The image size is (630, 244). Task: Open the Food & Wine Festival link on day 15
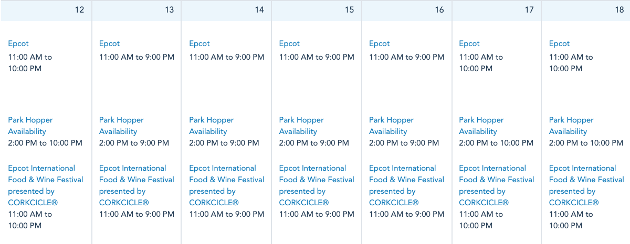(317, 180)
